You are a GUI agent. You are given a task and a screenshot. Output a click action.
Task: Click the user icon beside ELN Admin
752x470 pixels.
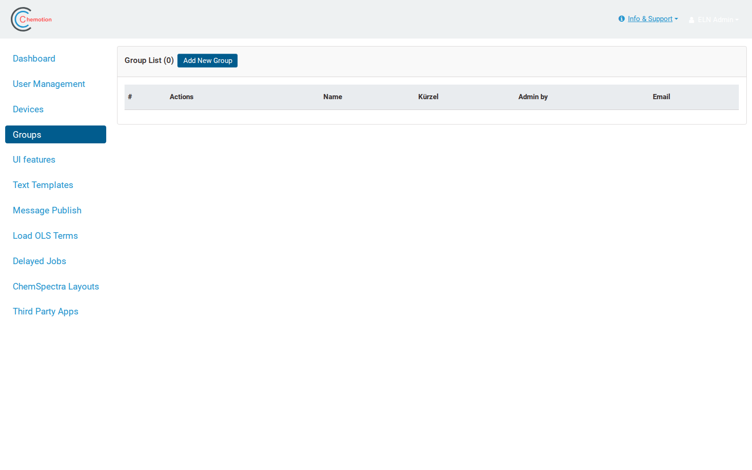tap(691, 20)
